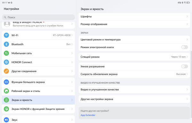The image size is (192, 123).
Task: Click the 00:17 clock in status bar
Action: point(5,3)
